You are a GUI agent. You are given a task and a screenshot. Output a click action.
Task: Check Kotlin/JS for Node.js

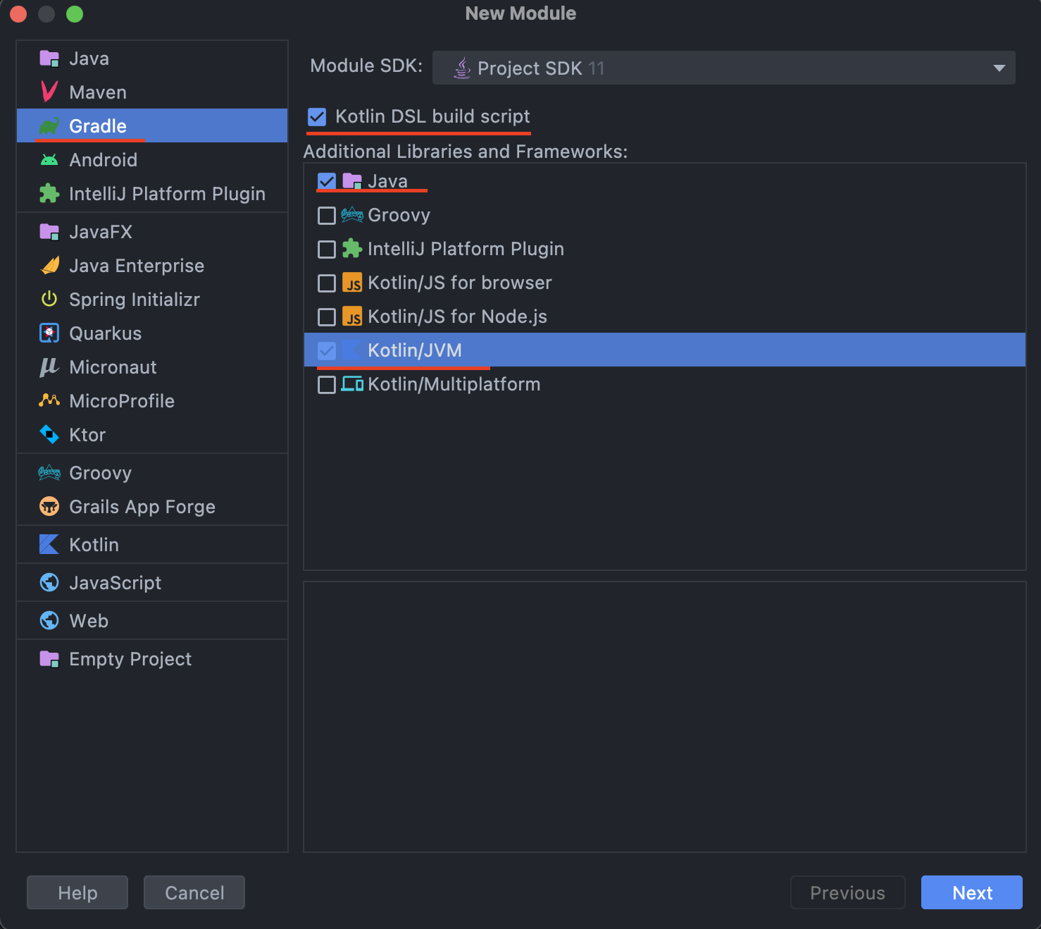point(327,316)
